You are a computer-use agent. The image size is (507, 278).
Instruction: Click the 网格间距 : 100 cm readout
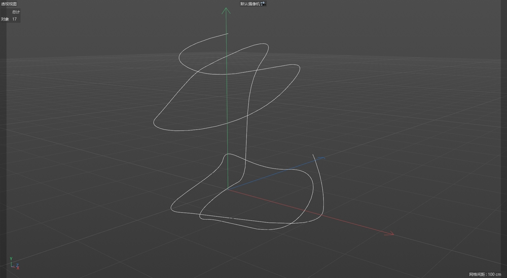click(485, 274)
